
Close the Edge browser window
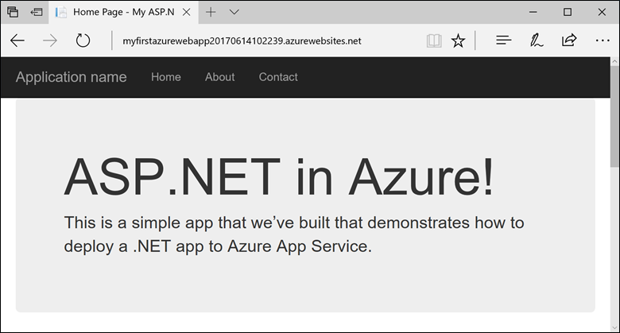click(602, 12)
